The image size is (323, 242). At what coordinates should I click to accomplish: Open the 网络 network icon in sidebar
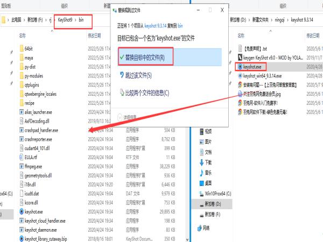tap(199, 228)
